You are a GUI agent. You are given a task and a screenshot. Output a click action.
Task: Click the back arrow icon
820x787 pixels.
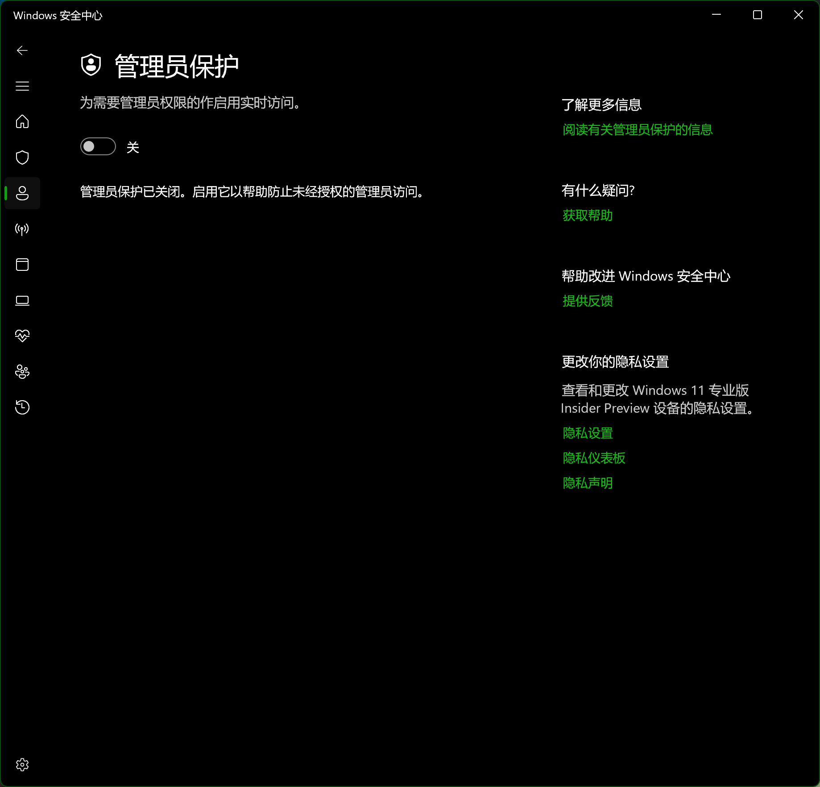pos(22,50)
